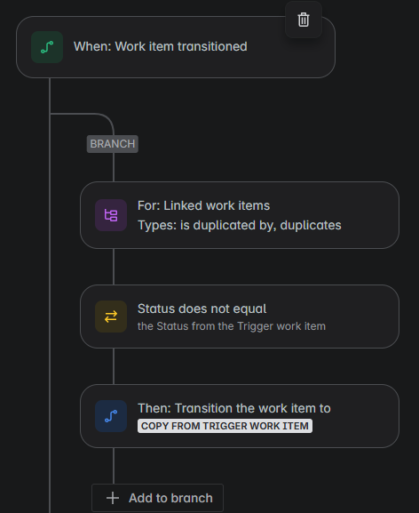The width and height of the screenshot is (419, 513).
Task: Click the green trigger transition icon
Action: [x=47, y=47]
